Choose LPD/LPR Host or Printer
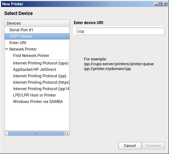This screenshot has height=154, width=169. coord(34,95)
